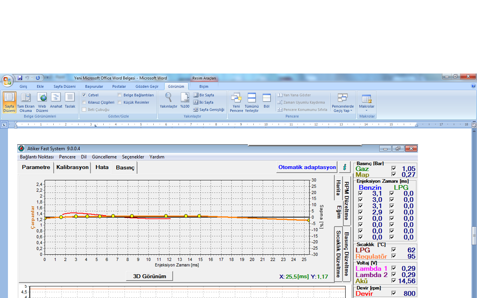Open Bağlantı Noktası menu in Atiker

(x=37, y=157)
